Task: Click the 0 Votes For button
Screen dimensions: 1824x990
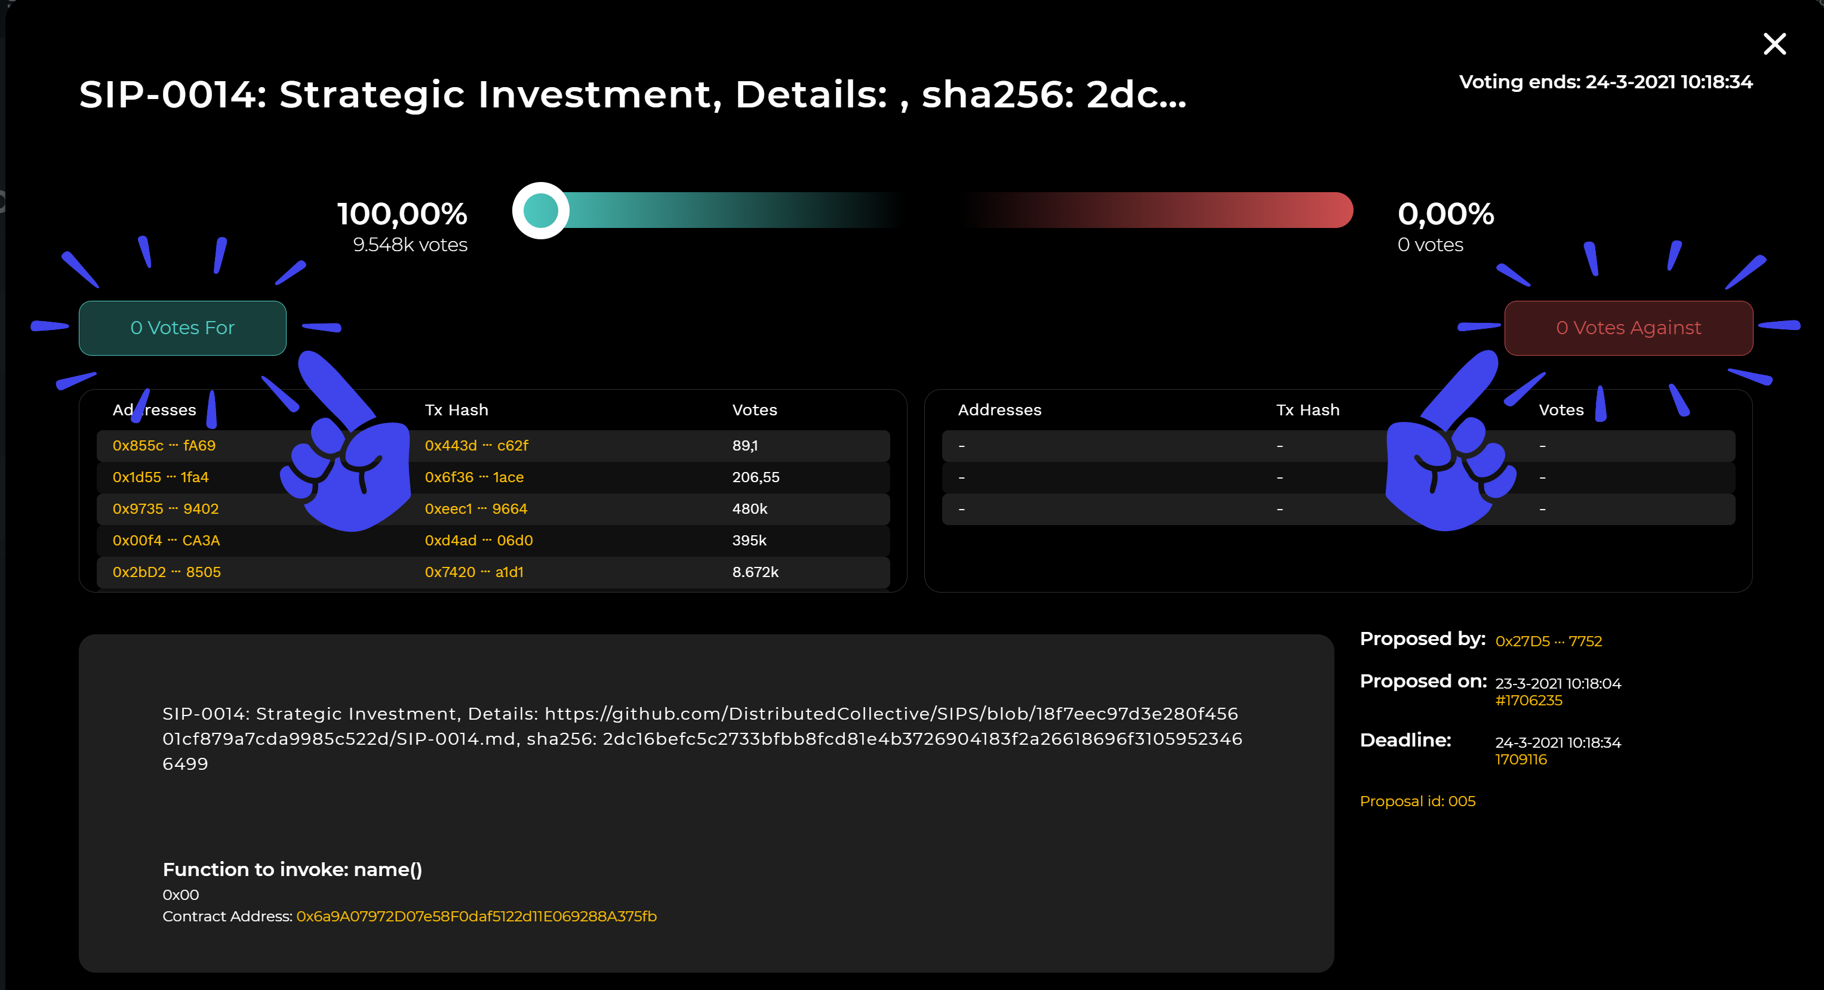Action: pos(183,328)
